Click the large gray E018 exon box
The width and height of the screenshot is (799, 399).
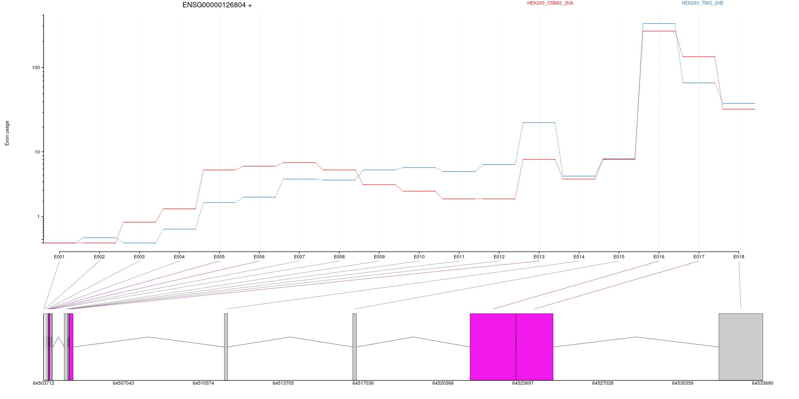741,347
